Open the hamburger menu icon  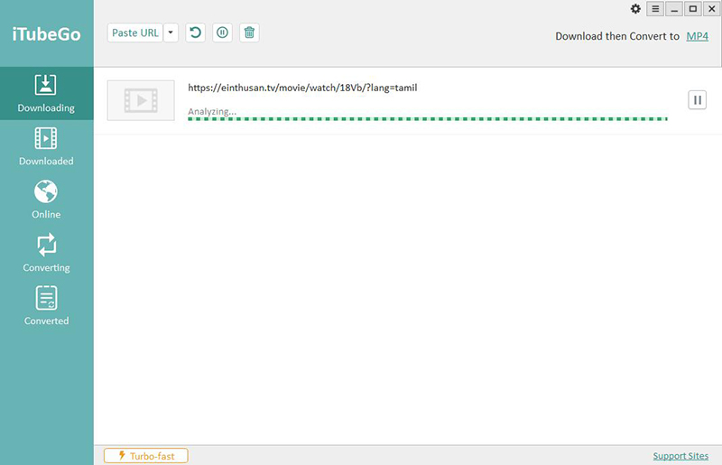(655, 9)
